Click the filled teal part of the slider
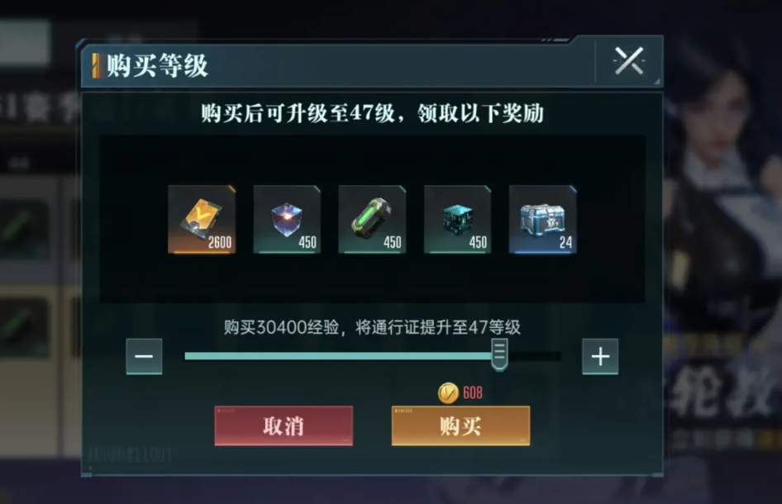782x504 pixels. pos(337,356)
